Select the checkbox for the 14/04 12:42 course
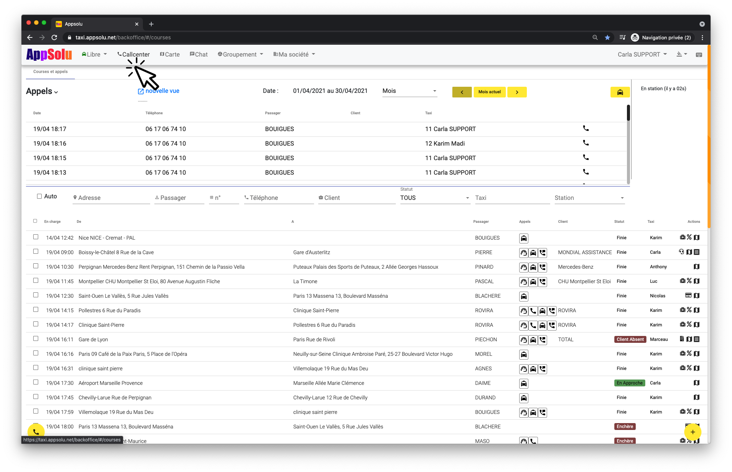This screenshot has height=472, width=732. (36, 237)
